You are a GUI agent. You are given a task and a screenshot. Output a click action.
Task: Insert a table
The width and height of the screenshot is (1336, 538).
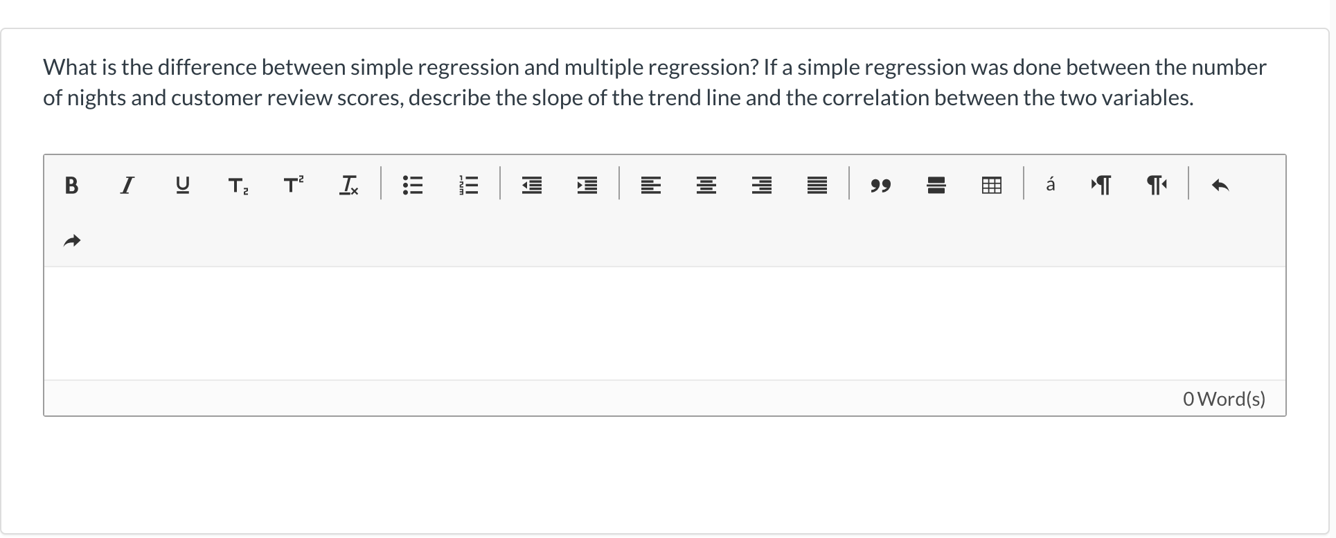tap(991, 185)
